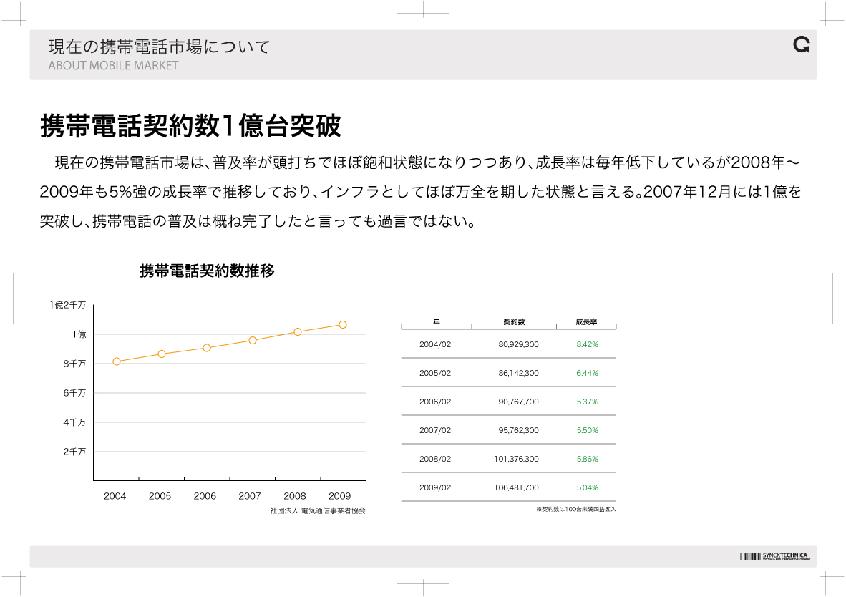The height and width of the screenshot is (597, 846).
Task: Click the headline 携帯電話契約数1億台突破
Action: pos(190,126)
